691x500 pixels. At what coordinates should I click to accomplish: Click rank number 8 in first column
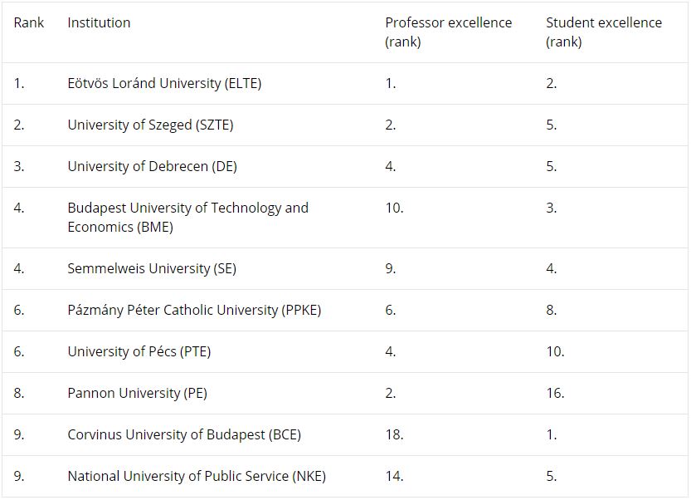18,393
